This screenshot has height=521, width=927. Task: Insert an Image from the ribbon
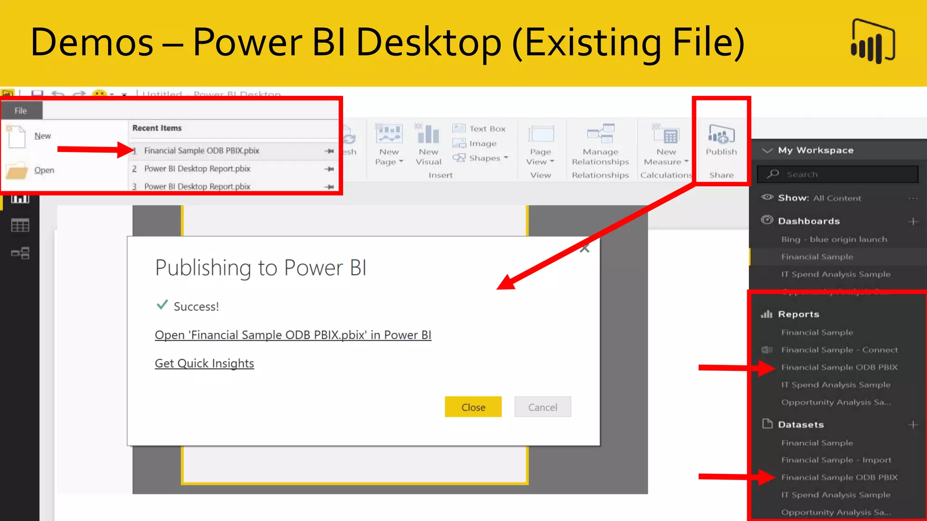coord(474,143)
